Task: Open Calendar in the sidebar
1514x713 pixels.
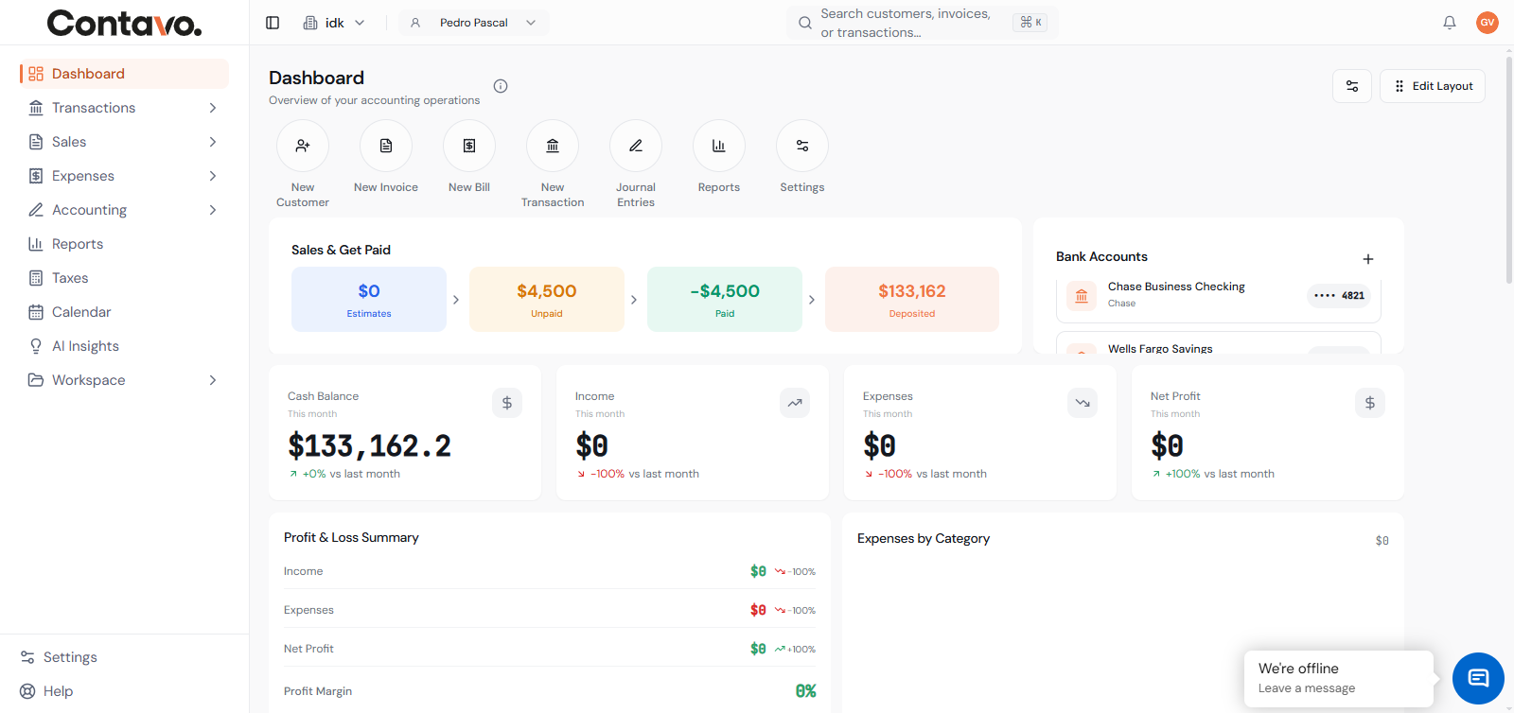Action: pyautogui.click(x=124, y=312)
